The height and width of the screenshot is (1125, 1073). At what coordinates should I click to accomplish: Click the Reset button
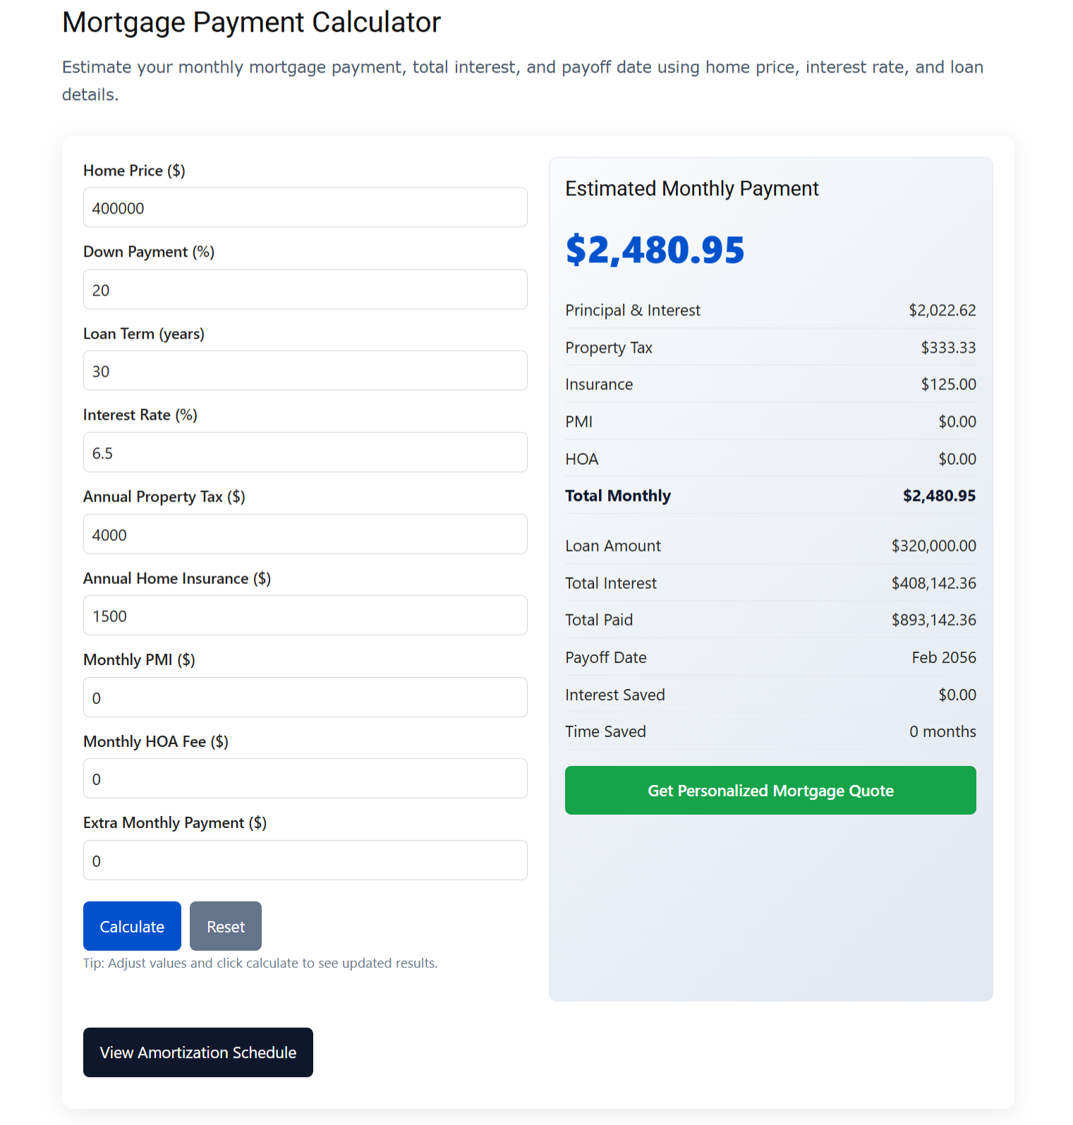tap(225, 925)
